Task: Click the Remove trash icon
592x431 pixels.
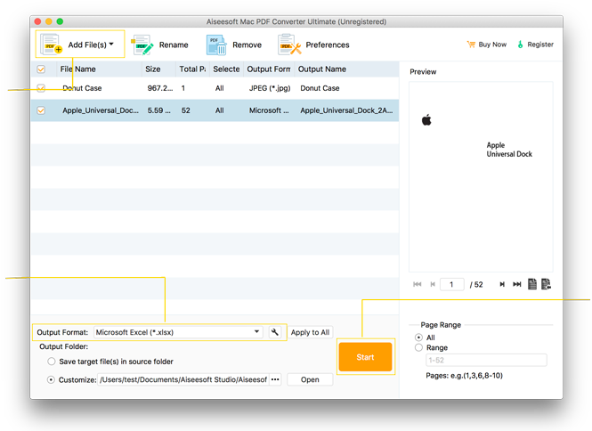Action: [216, 45]
